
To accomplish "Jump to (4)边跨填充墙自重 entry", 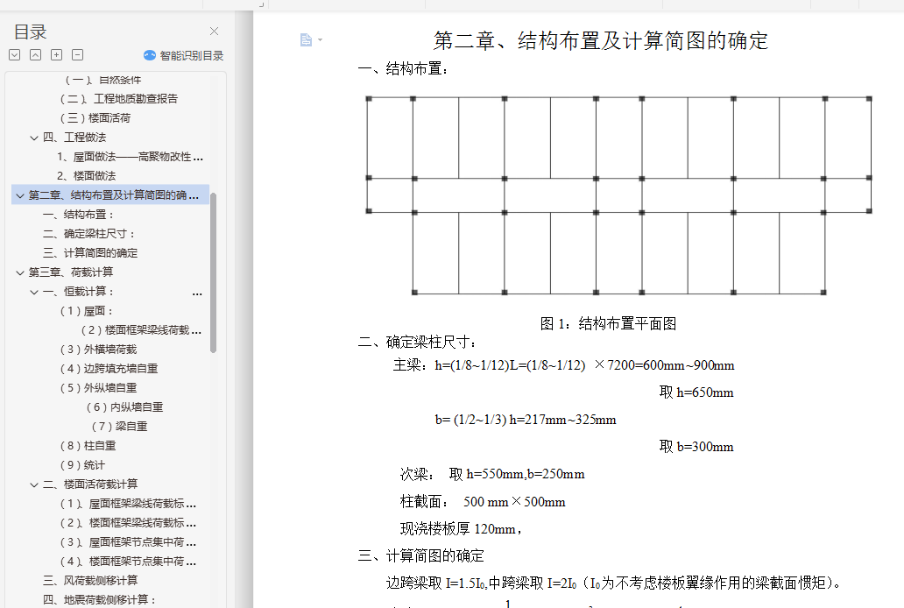I will coord(109,369).
